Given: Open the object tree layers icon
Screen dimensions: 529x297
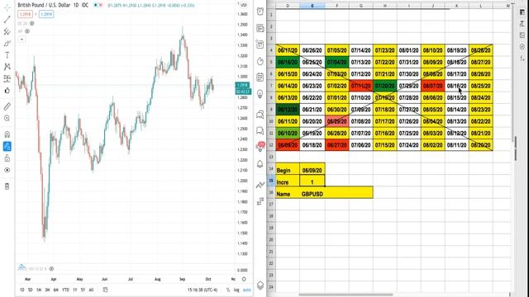Looking at the screenshot, I should pyautogui.click(x=260, y=285).
